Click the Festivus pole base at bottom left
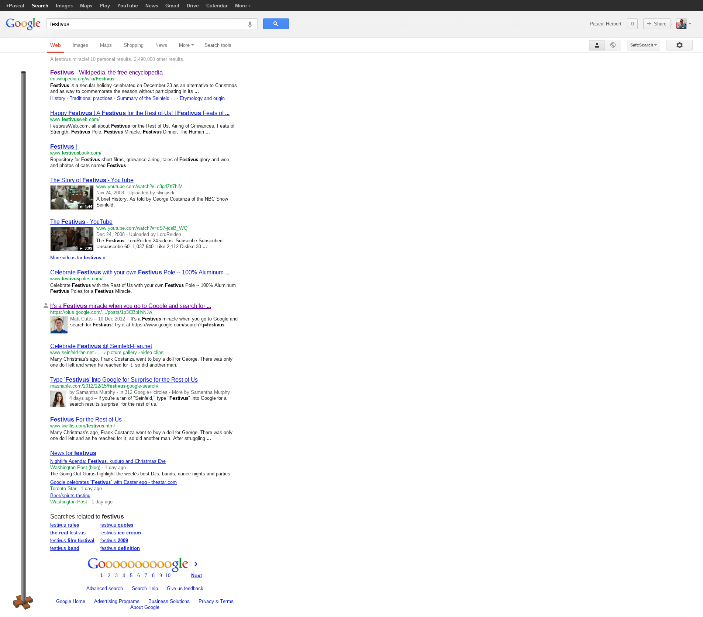Image resolution: width=703 pixels, height=617 pixels. (23, 602)
